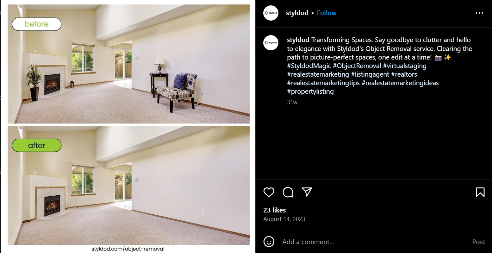Viewport: 492px width, 253px height.
Task: Submit the comment with Post
Action: tap(478, 242)
